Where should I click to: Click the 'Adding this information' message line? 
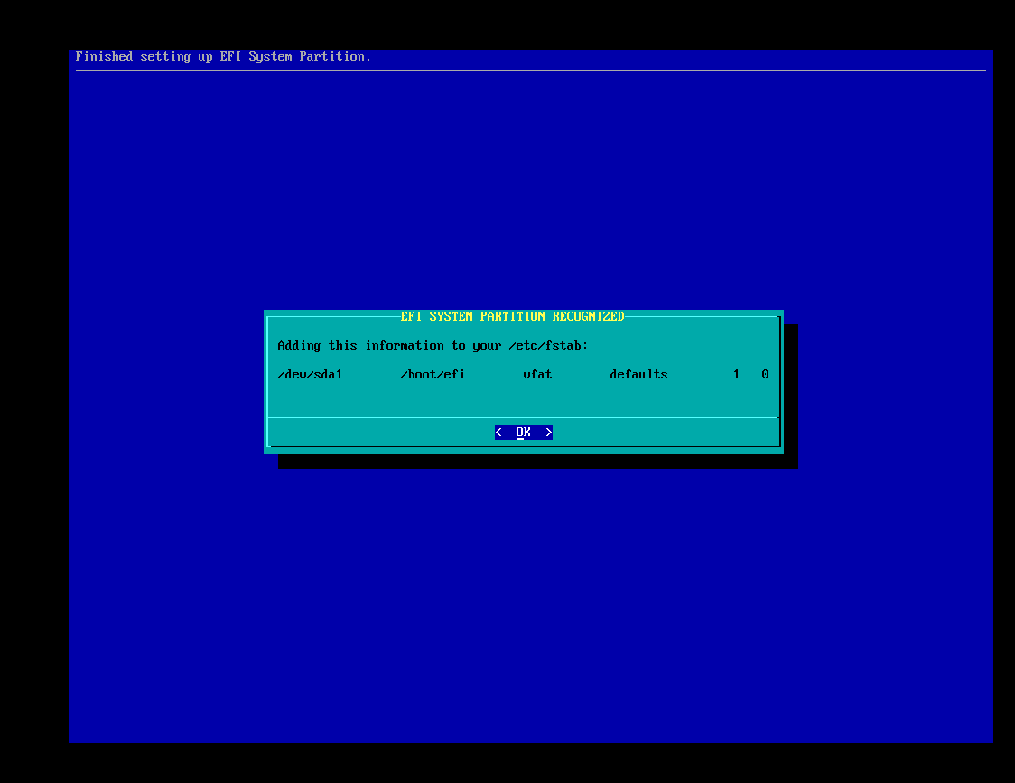433,346
